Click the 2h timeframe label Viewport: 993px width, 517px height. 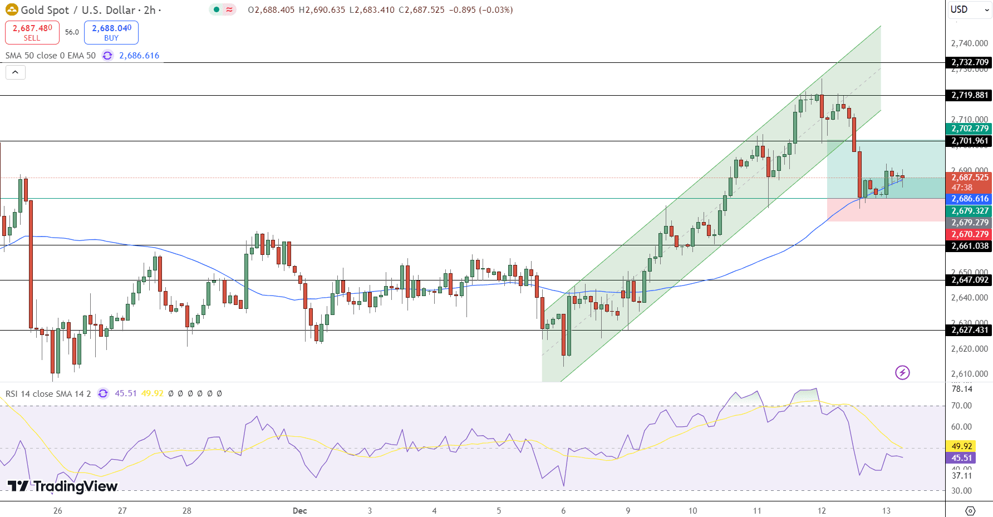150,10
